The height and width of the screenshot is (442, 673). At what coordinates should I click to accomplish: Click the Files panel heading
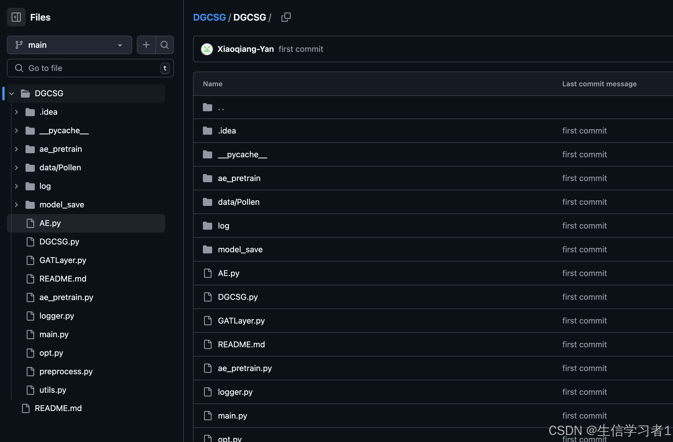tap(40, 17)
